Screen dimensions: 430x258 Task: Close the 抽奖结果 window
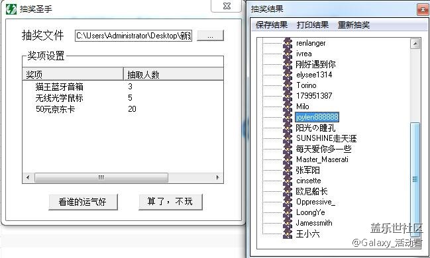pyautogui.click(x=423, y=10)
